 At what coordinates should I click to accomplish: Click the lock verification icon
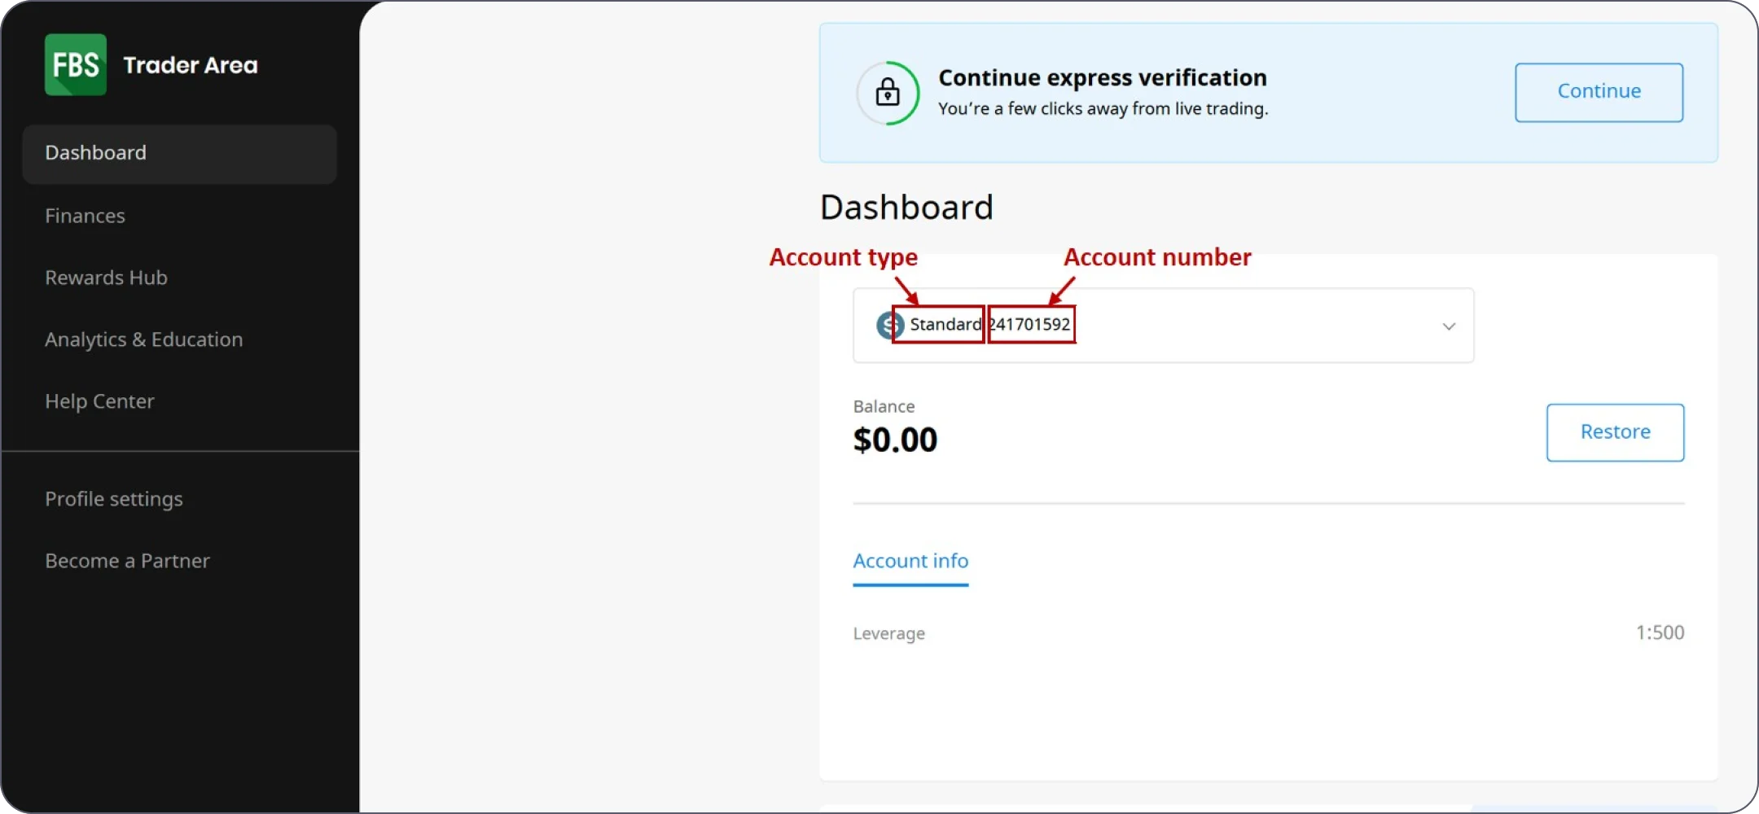coord(888,93)
